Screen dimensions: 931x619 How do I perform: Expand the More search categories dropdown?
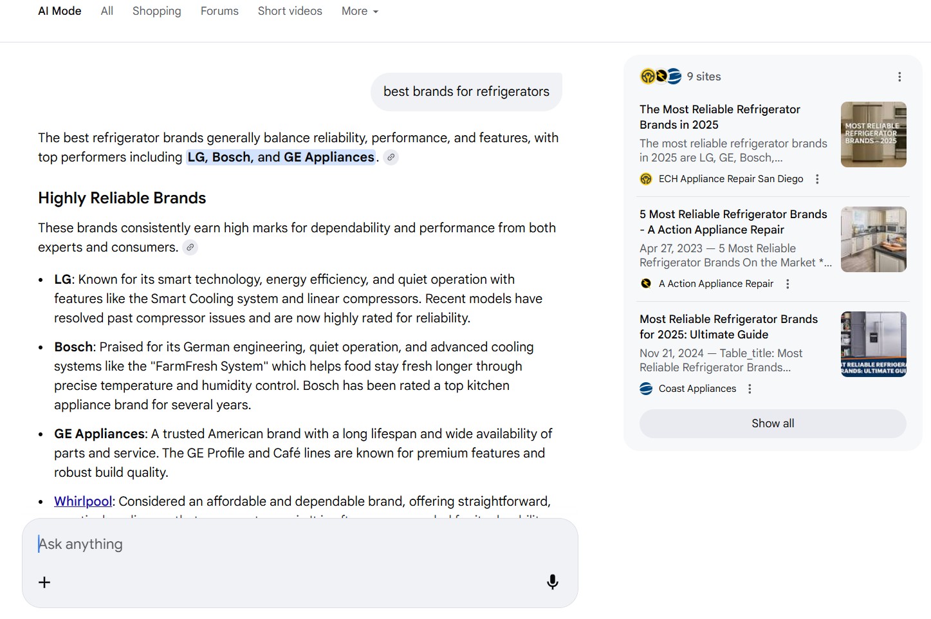tap(360, 11)
